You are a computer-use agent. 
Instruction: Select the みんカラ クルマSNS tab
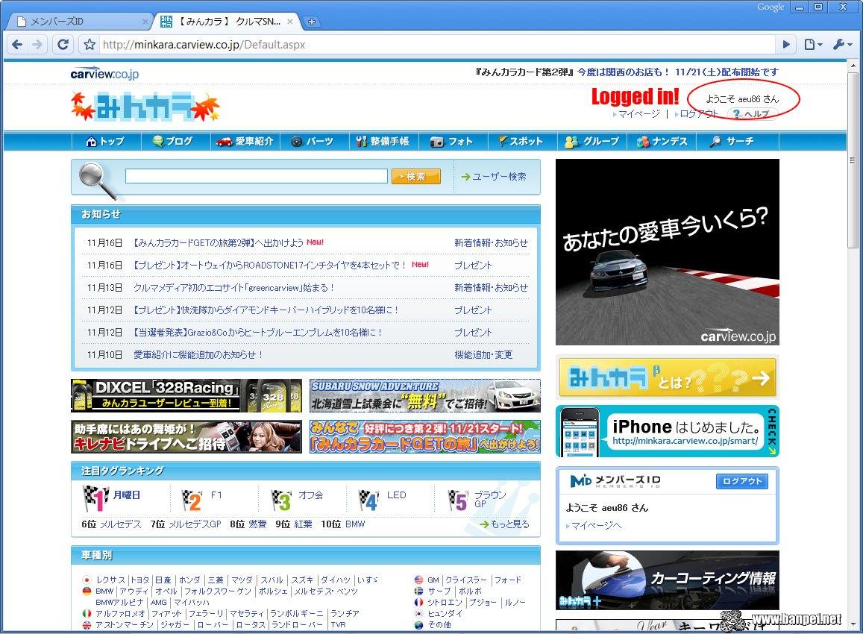coord(227,22)
